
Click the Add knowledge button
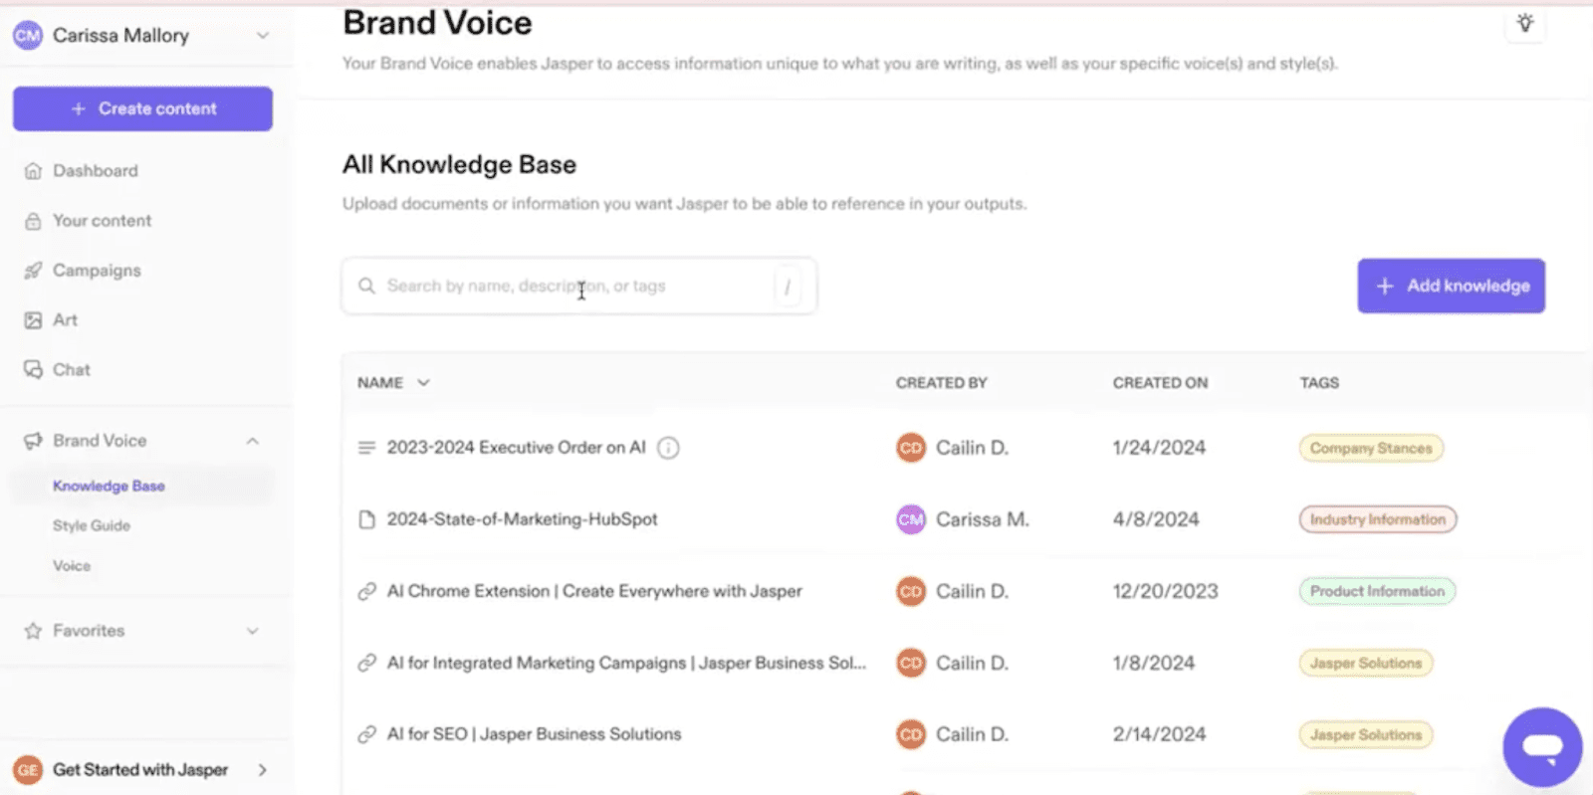(1451, 287)
